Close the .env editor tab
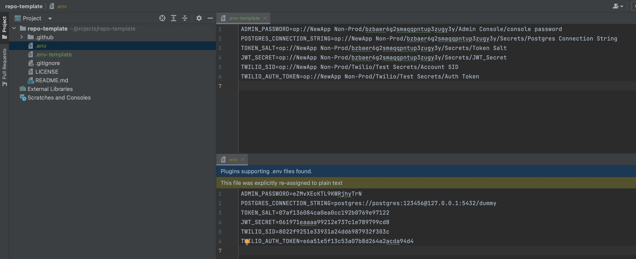This screenshot has width=636, height=259. tap(243, 160)
